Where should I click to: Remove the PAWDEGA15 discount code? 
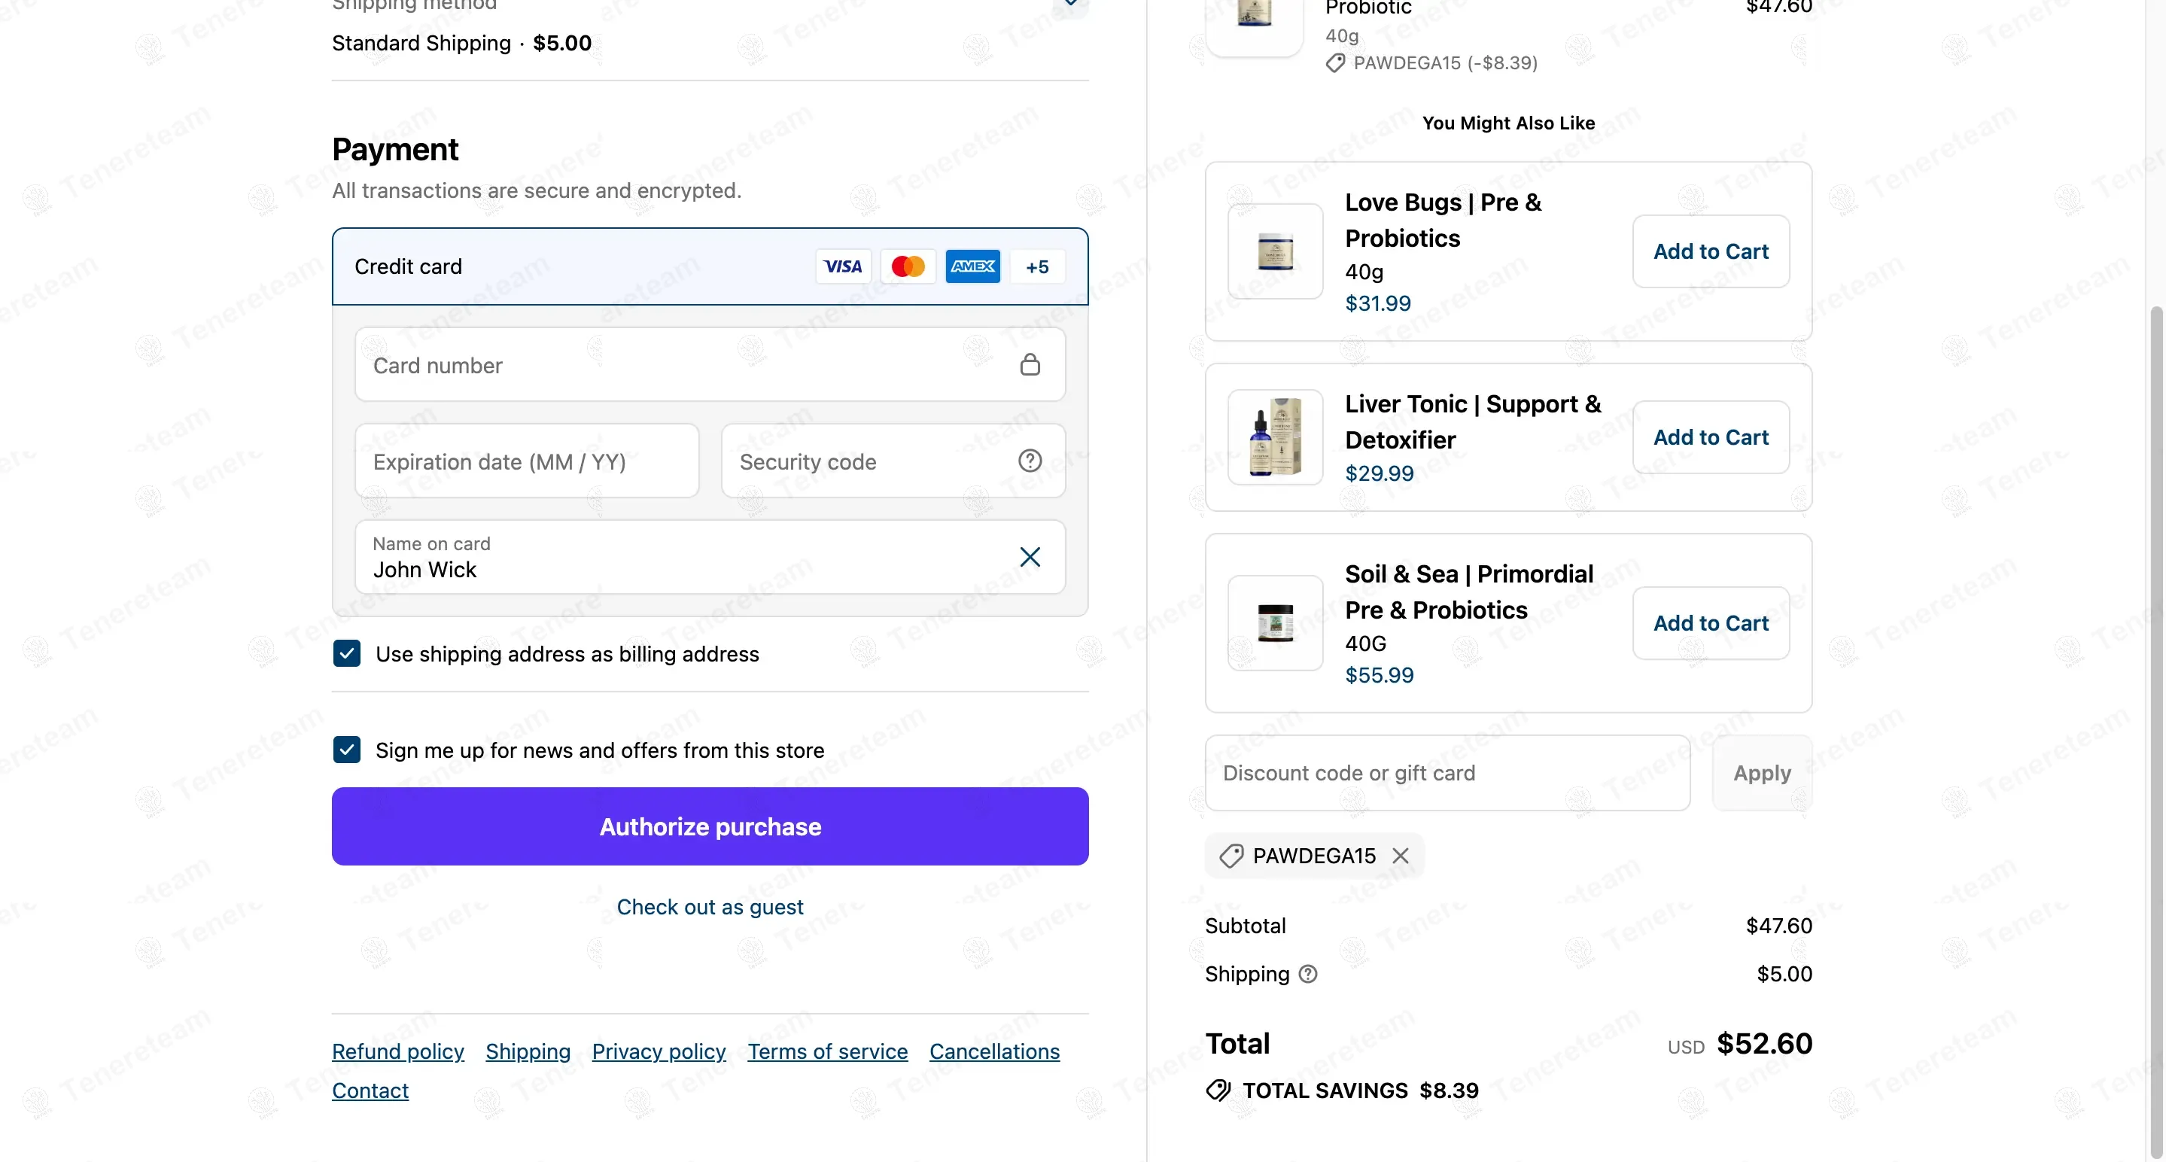click(1400, 856)
